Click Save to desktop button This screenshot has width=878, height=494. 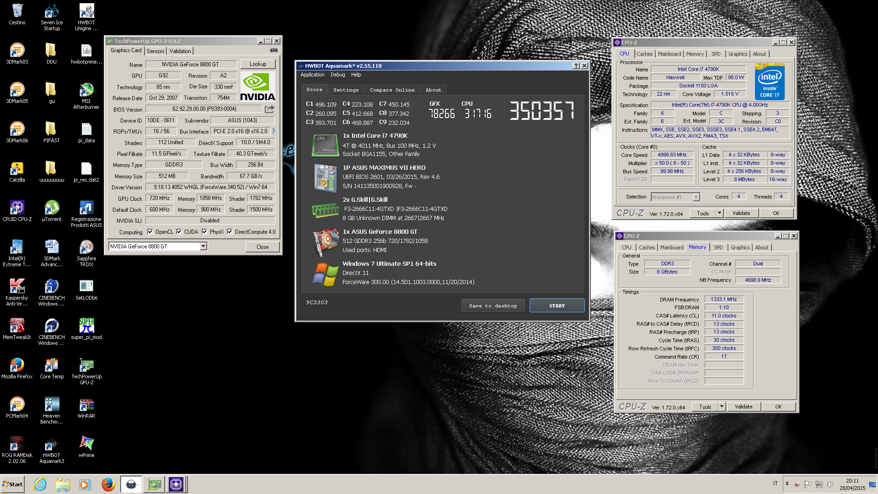(493, 306)
